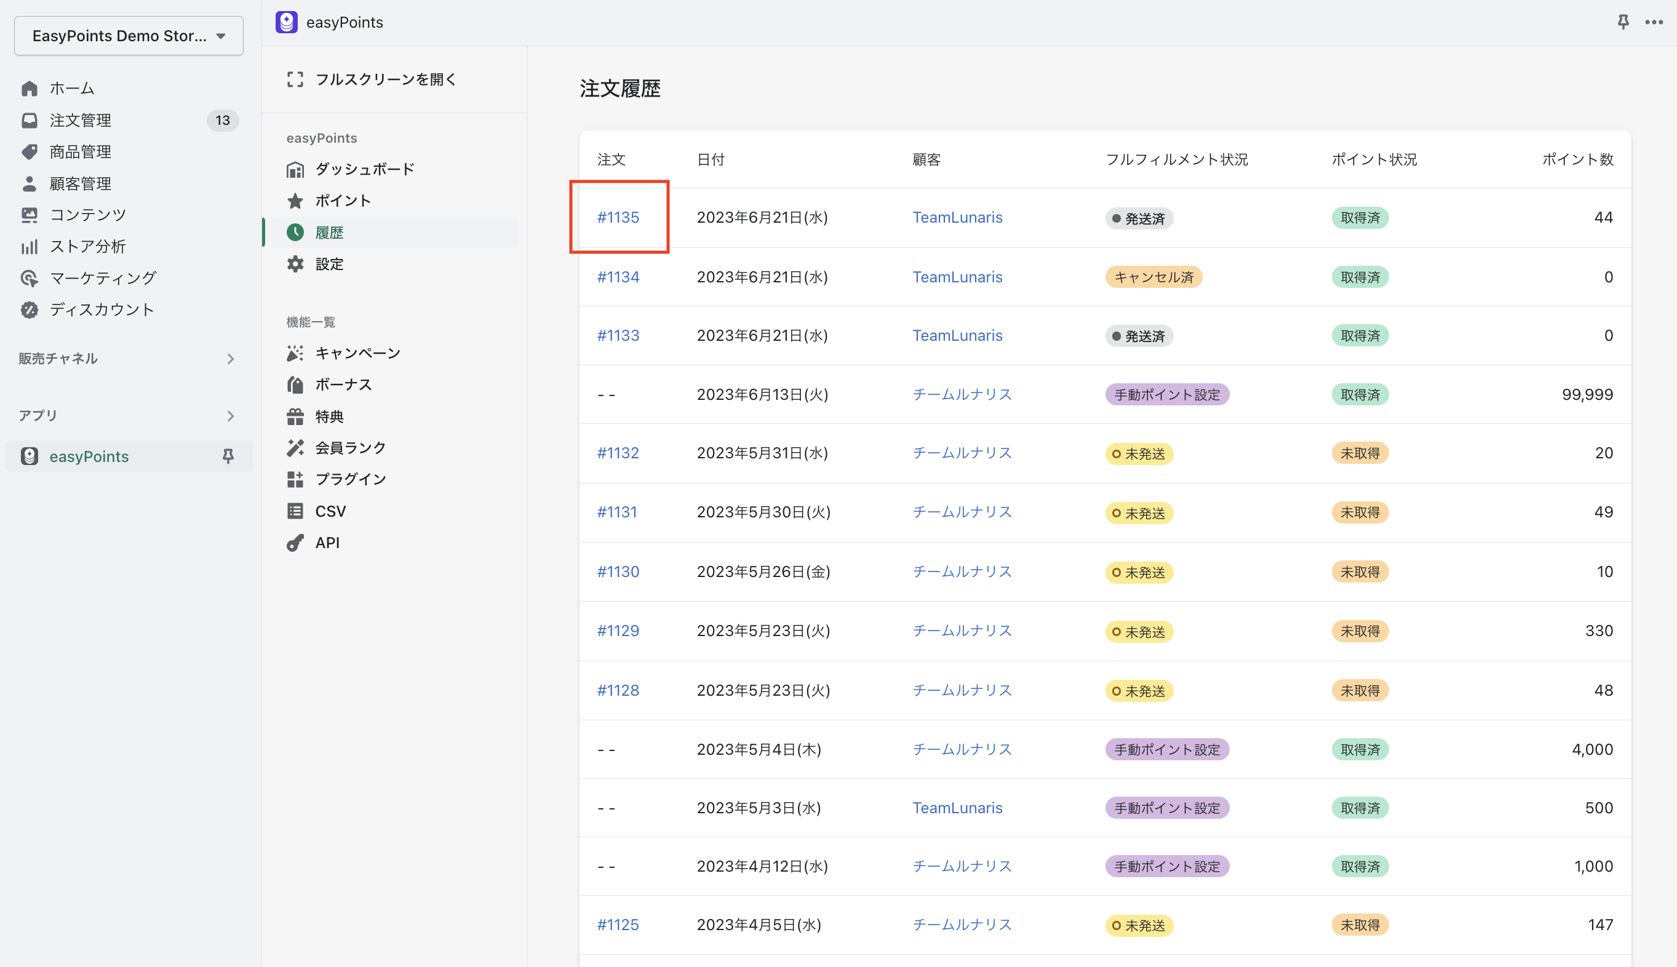The height and width of the screenshot is (967, 1677).
Task: Click the star Points icon
Action: coord(295,201)
